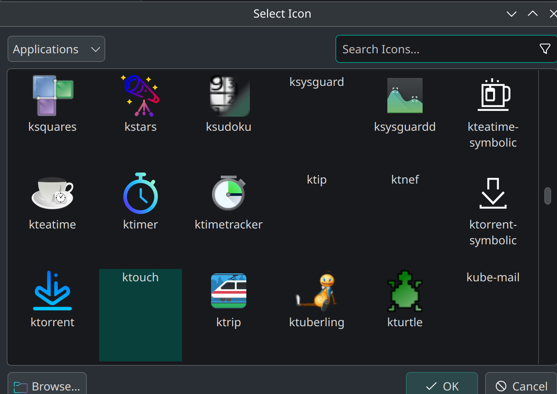Click the ksysguard entry
The height and width of the screenshot is (394, 557).
[x=317, y=82]
